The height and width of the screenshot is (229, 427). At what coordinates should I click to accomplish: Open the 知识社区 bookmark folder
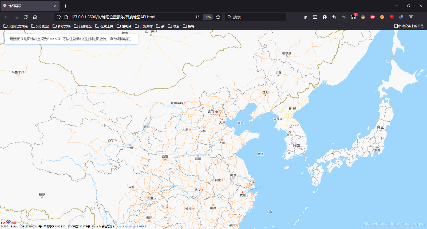click(40, 26)
